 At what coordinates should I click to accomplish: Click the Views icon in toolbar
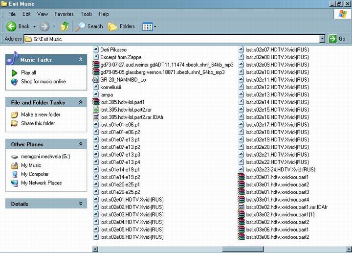147,26
